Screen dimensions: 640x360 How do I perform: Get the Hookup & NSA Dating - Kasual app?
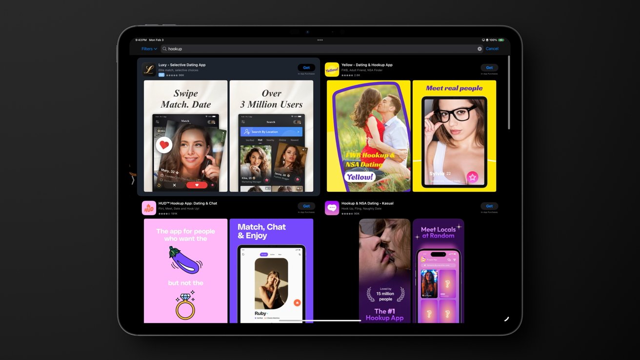pos(489,206)
